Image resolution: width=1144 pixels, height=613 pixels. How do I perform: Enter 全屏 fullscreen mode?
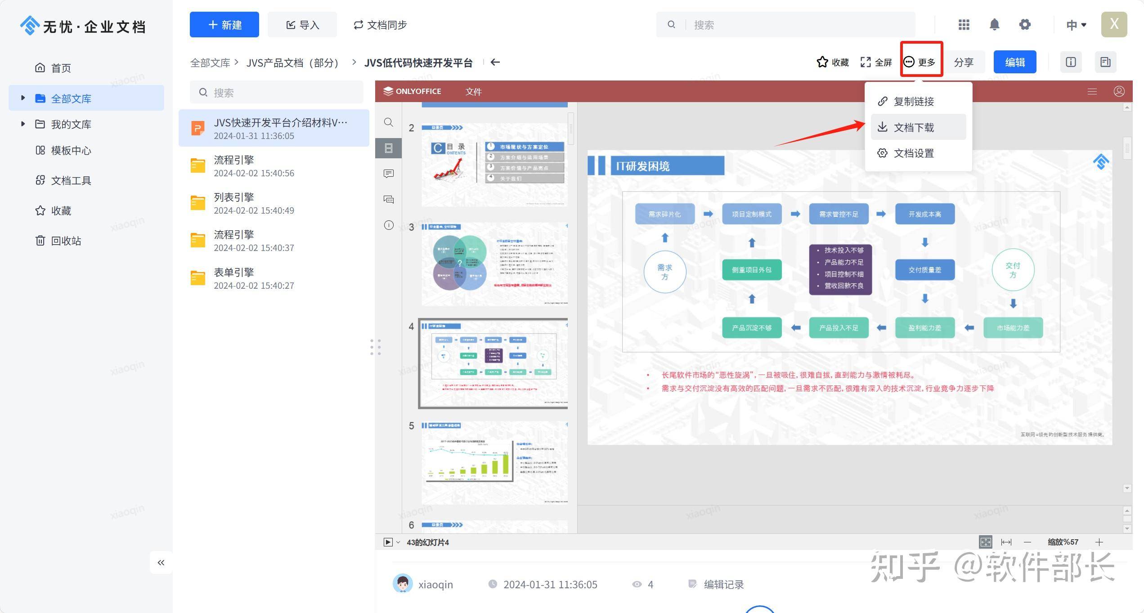[876, 62]
